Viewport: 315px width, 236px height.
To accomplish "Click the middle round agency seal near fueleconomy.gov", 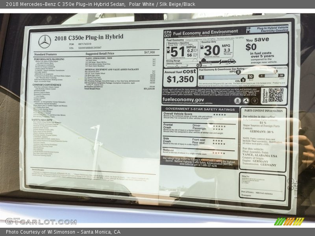I will (246, 101).
